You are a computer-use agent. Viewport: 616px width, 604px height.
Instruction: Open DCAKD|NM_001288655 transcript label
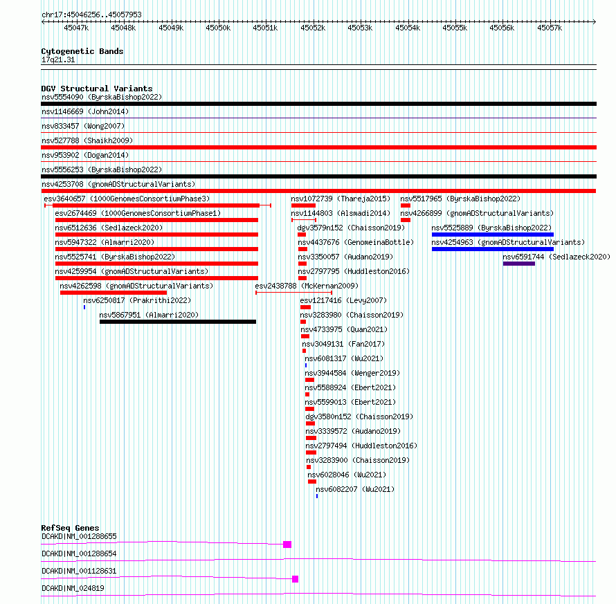pyautogui.click(x=79, y=536)
